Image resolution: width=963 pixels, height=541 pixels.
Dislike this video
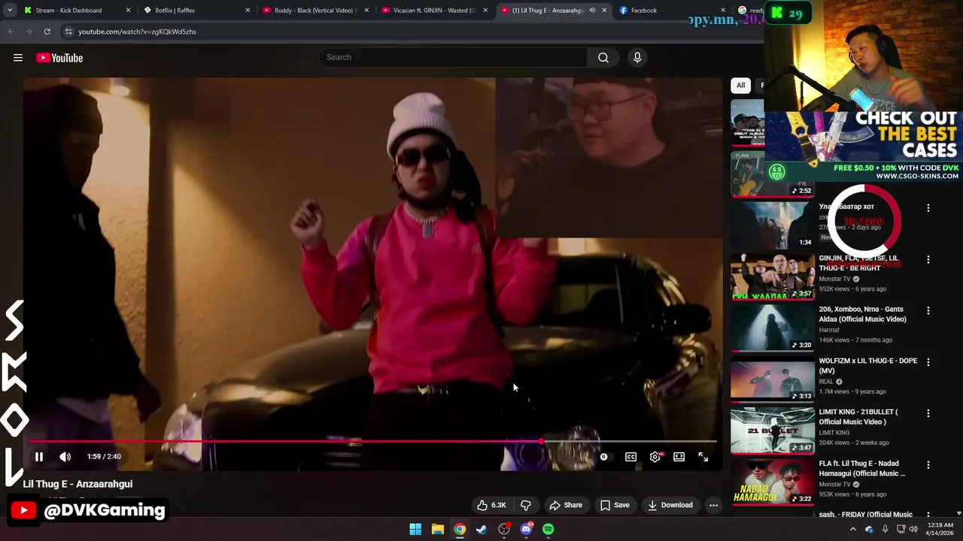526,505
